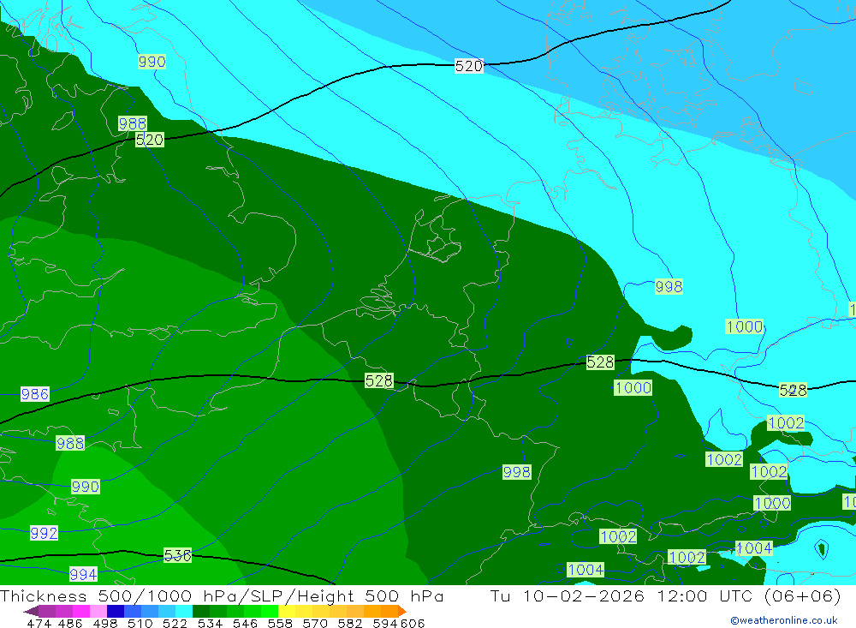Click the legend value 486

point(70,623)
